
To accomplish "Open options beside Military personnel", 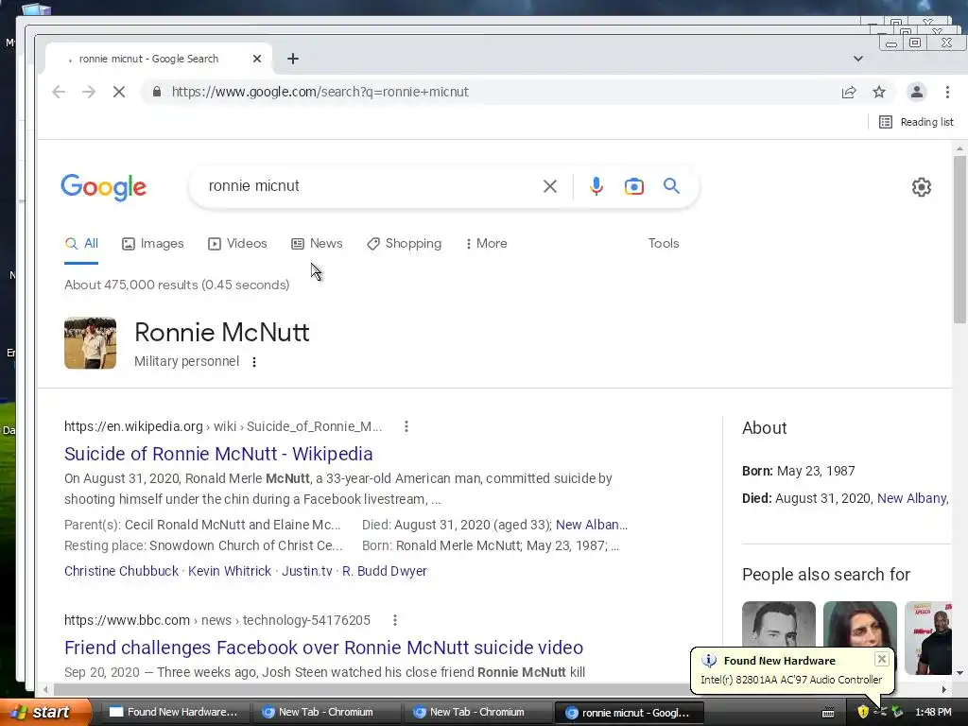I will pos(254,362).
